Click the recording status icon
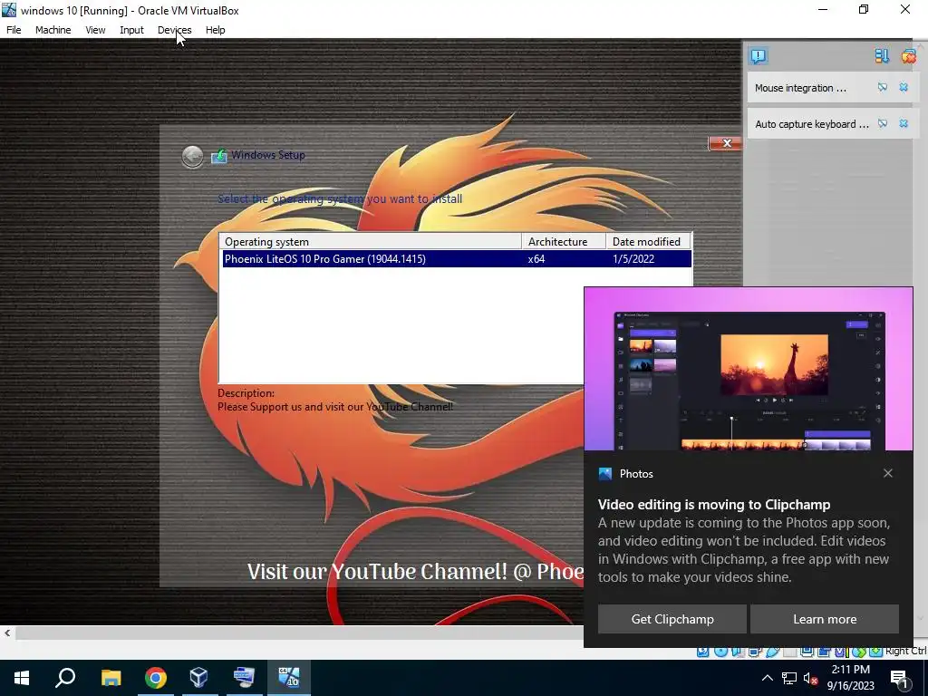This screenshot has height=696, width=928. click(x=824, y=652)
